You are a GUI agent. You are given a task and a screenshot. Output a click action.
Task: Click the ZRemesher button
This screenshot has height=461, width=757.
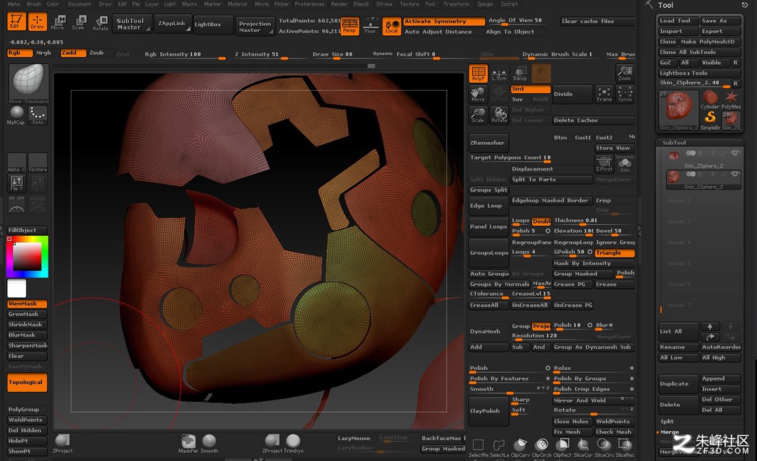489,142
